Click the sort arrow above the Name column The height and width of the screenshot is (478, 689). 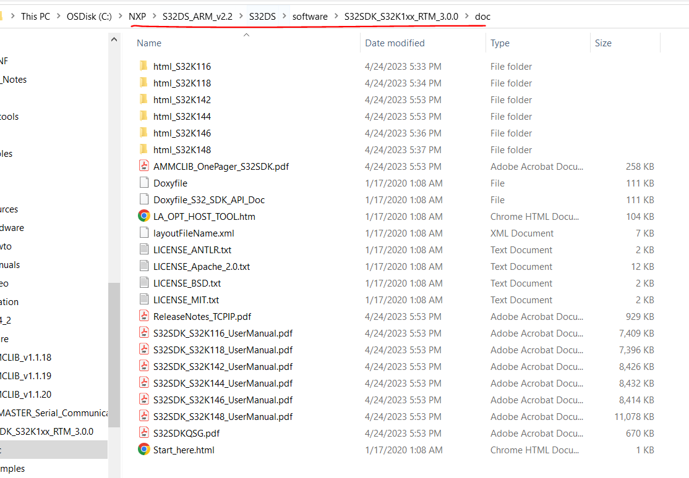(x=246, y=35)
